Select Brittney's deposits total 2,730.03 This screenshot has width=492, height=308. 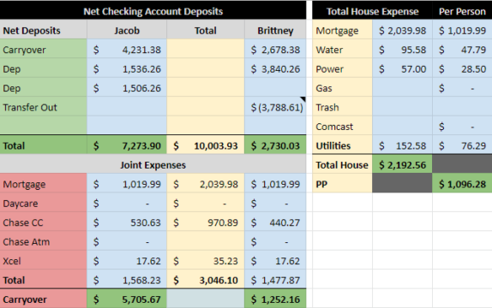coord(275,145)
